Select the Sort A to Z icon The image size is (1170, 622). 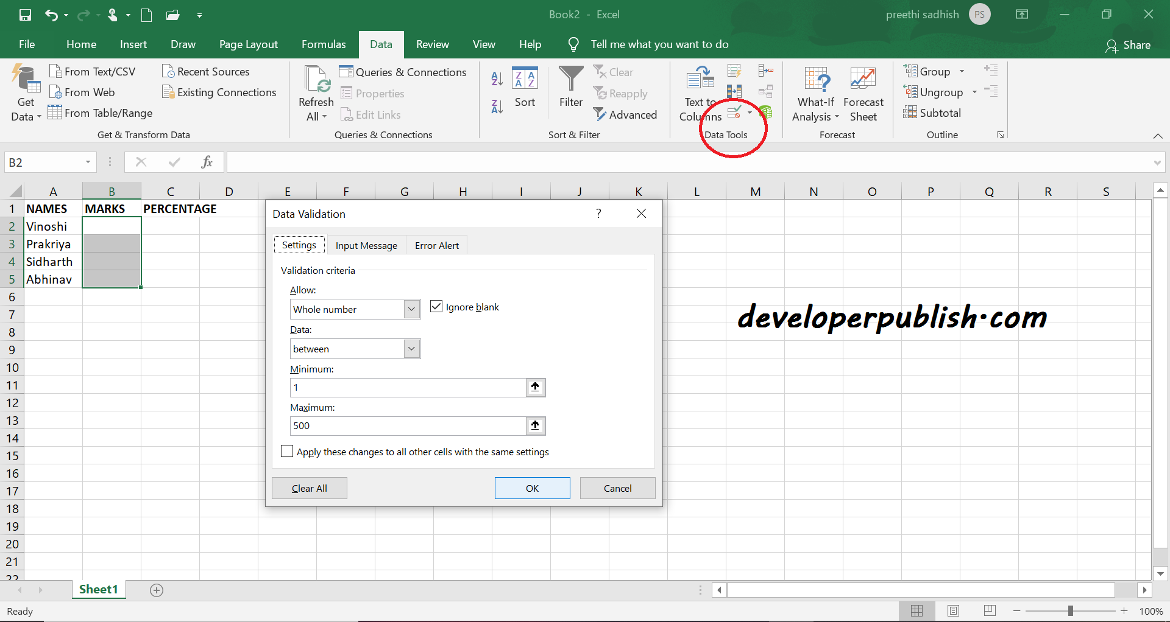tap(497, 78)
